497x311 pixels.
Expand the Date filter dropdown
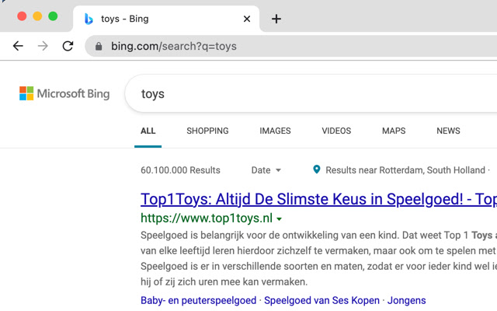pyautogui.click(x=266, y=170)
